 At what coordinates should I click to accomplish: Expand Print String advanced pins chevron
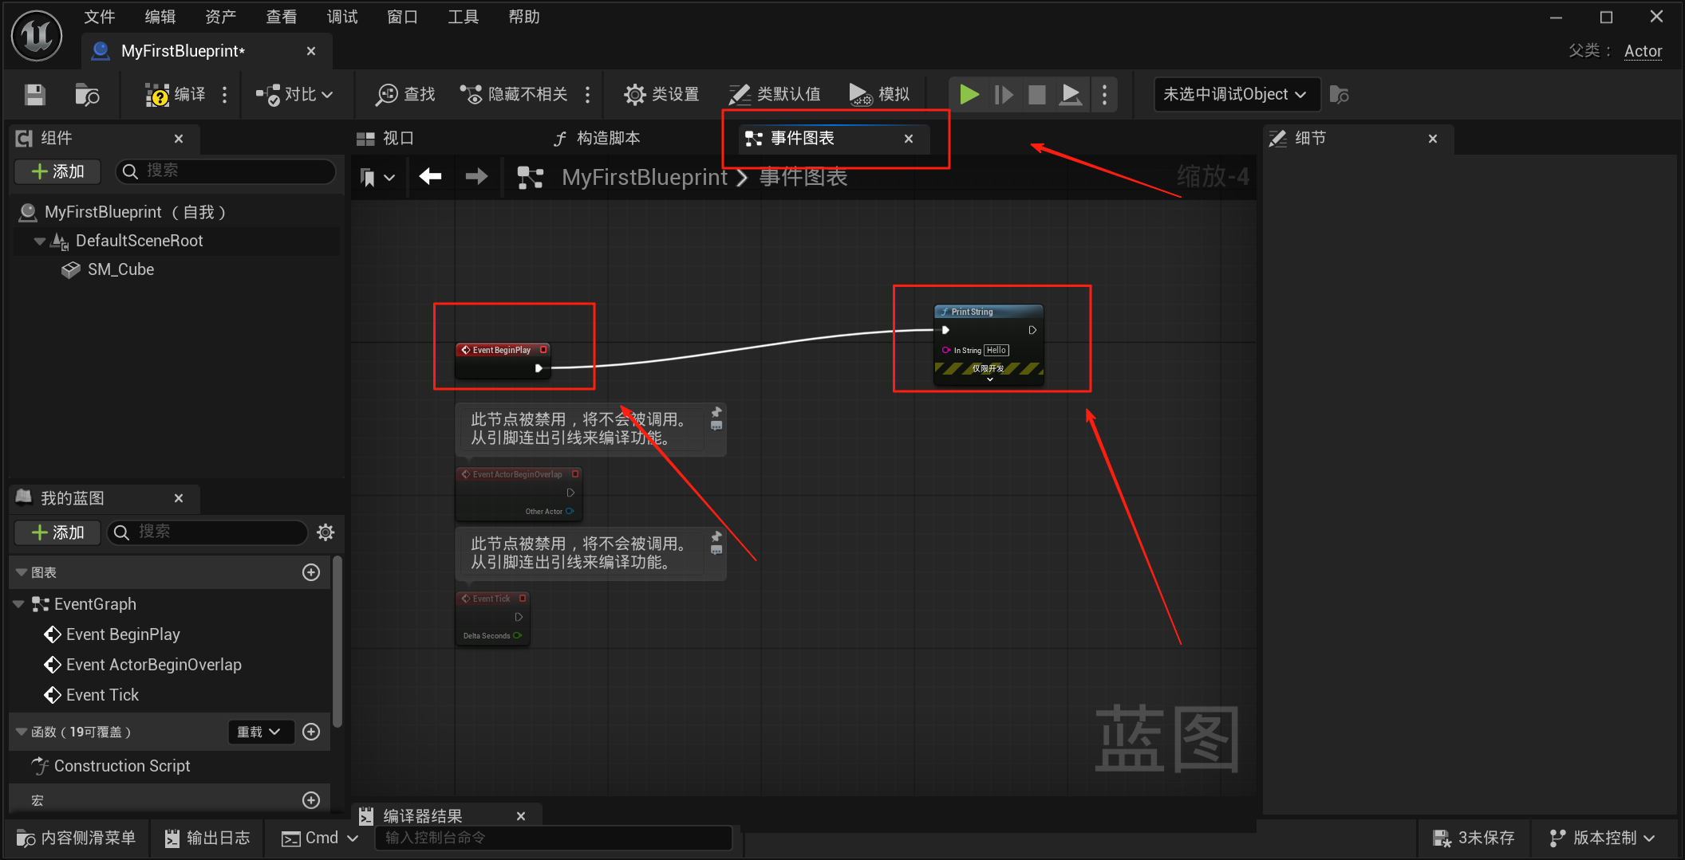[989, 379]
